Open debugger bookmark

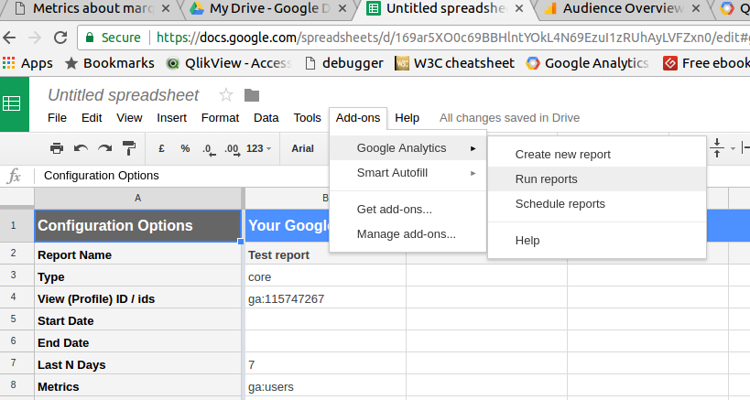point(344,63)
